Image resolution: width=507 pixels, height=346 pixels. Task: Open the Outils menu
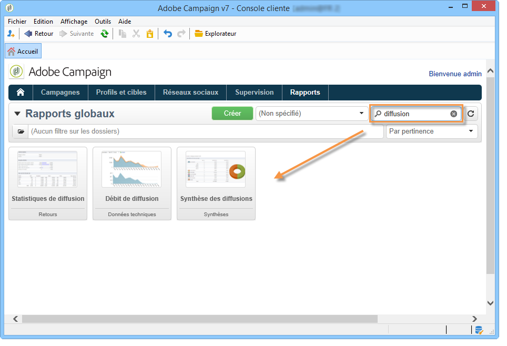(103, 22)
